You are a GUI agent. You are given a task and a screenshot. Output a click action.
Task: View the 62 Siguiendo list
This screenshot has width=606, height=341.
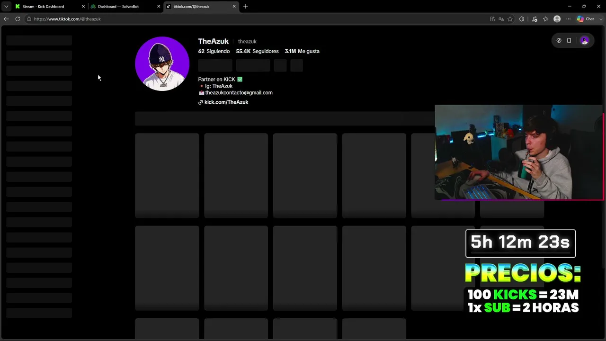click(214, 51)
